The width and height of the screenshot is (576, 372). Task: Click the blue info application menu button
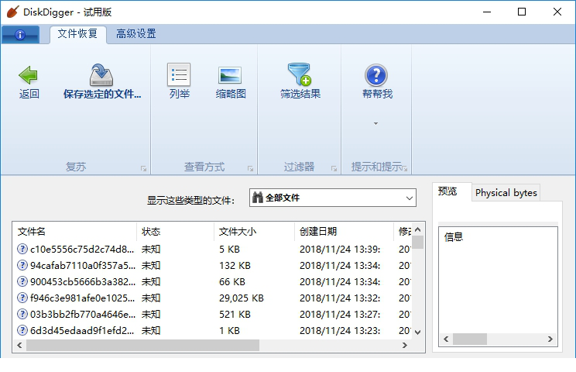[x=20, y=35]
